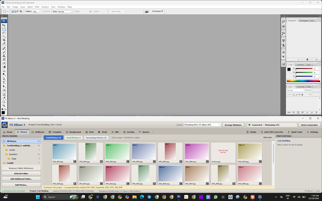Click the Add Photos... button

[x=21, y=185]
